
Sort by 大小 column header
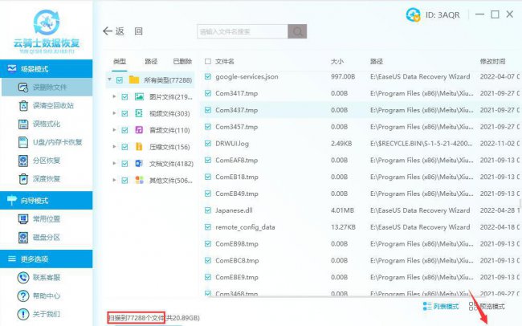pyautogui.click(x=337, y=61)
